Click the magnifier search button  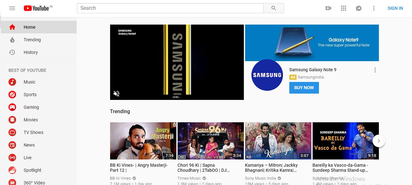click(274, 8)
